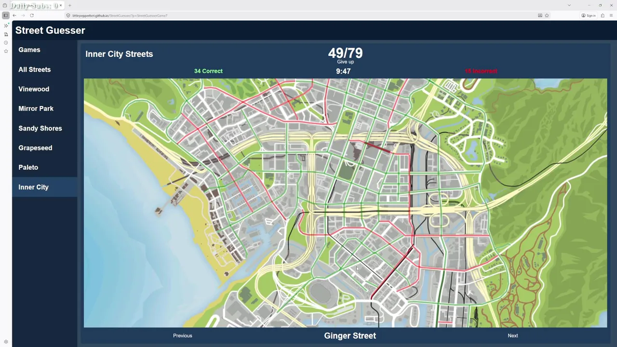The image size is (617, 347).
Task: Open sidebar settings gear at bottom left
Action: click(x=6, y=342)
